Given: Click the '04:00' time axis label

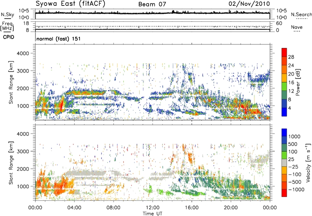Looking at the screenshot, I should coord(74,208).
